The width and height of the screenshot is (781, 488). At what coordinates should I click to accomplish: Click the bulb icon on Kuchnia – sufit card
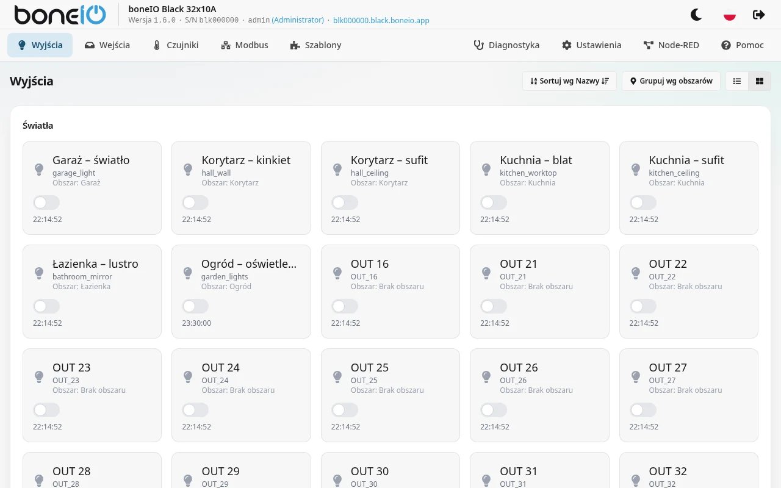point(636,169)
